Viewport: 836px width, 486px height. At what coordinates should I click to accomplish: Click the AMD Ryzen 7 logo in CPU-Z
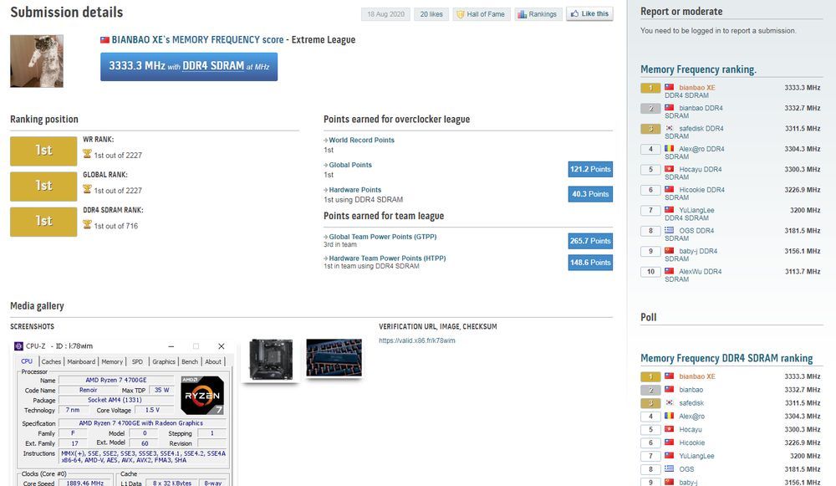[202, 396]
